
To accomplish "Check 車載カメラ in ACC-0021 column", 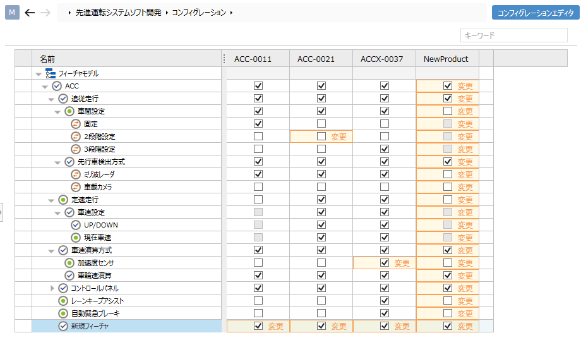I will [x=321, y=186].
